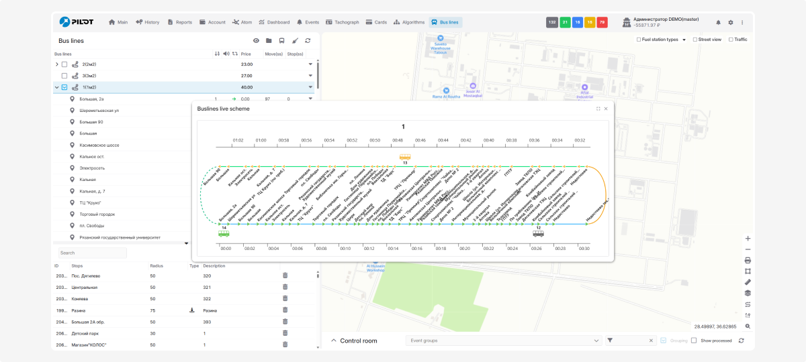Toggle visibility eye icon in Bus lines header
The image size is (806, 362).
coord(256,41)
